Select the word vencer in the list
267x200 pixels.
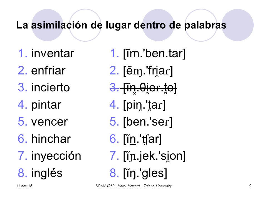[50, 122]
